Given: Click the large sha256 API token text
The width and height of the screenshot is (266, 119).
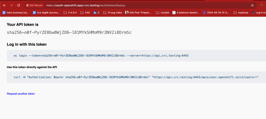Looking at the screenshot, I should coord(69,32).
